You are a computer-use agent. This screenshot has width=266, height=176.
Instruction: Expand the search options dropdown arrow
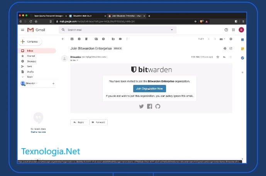pos(172,30)
